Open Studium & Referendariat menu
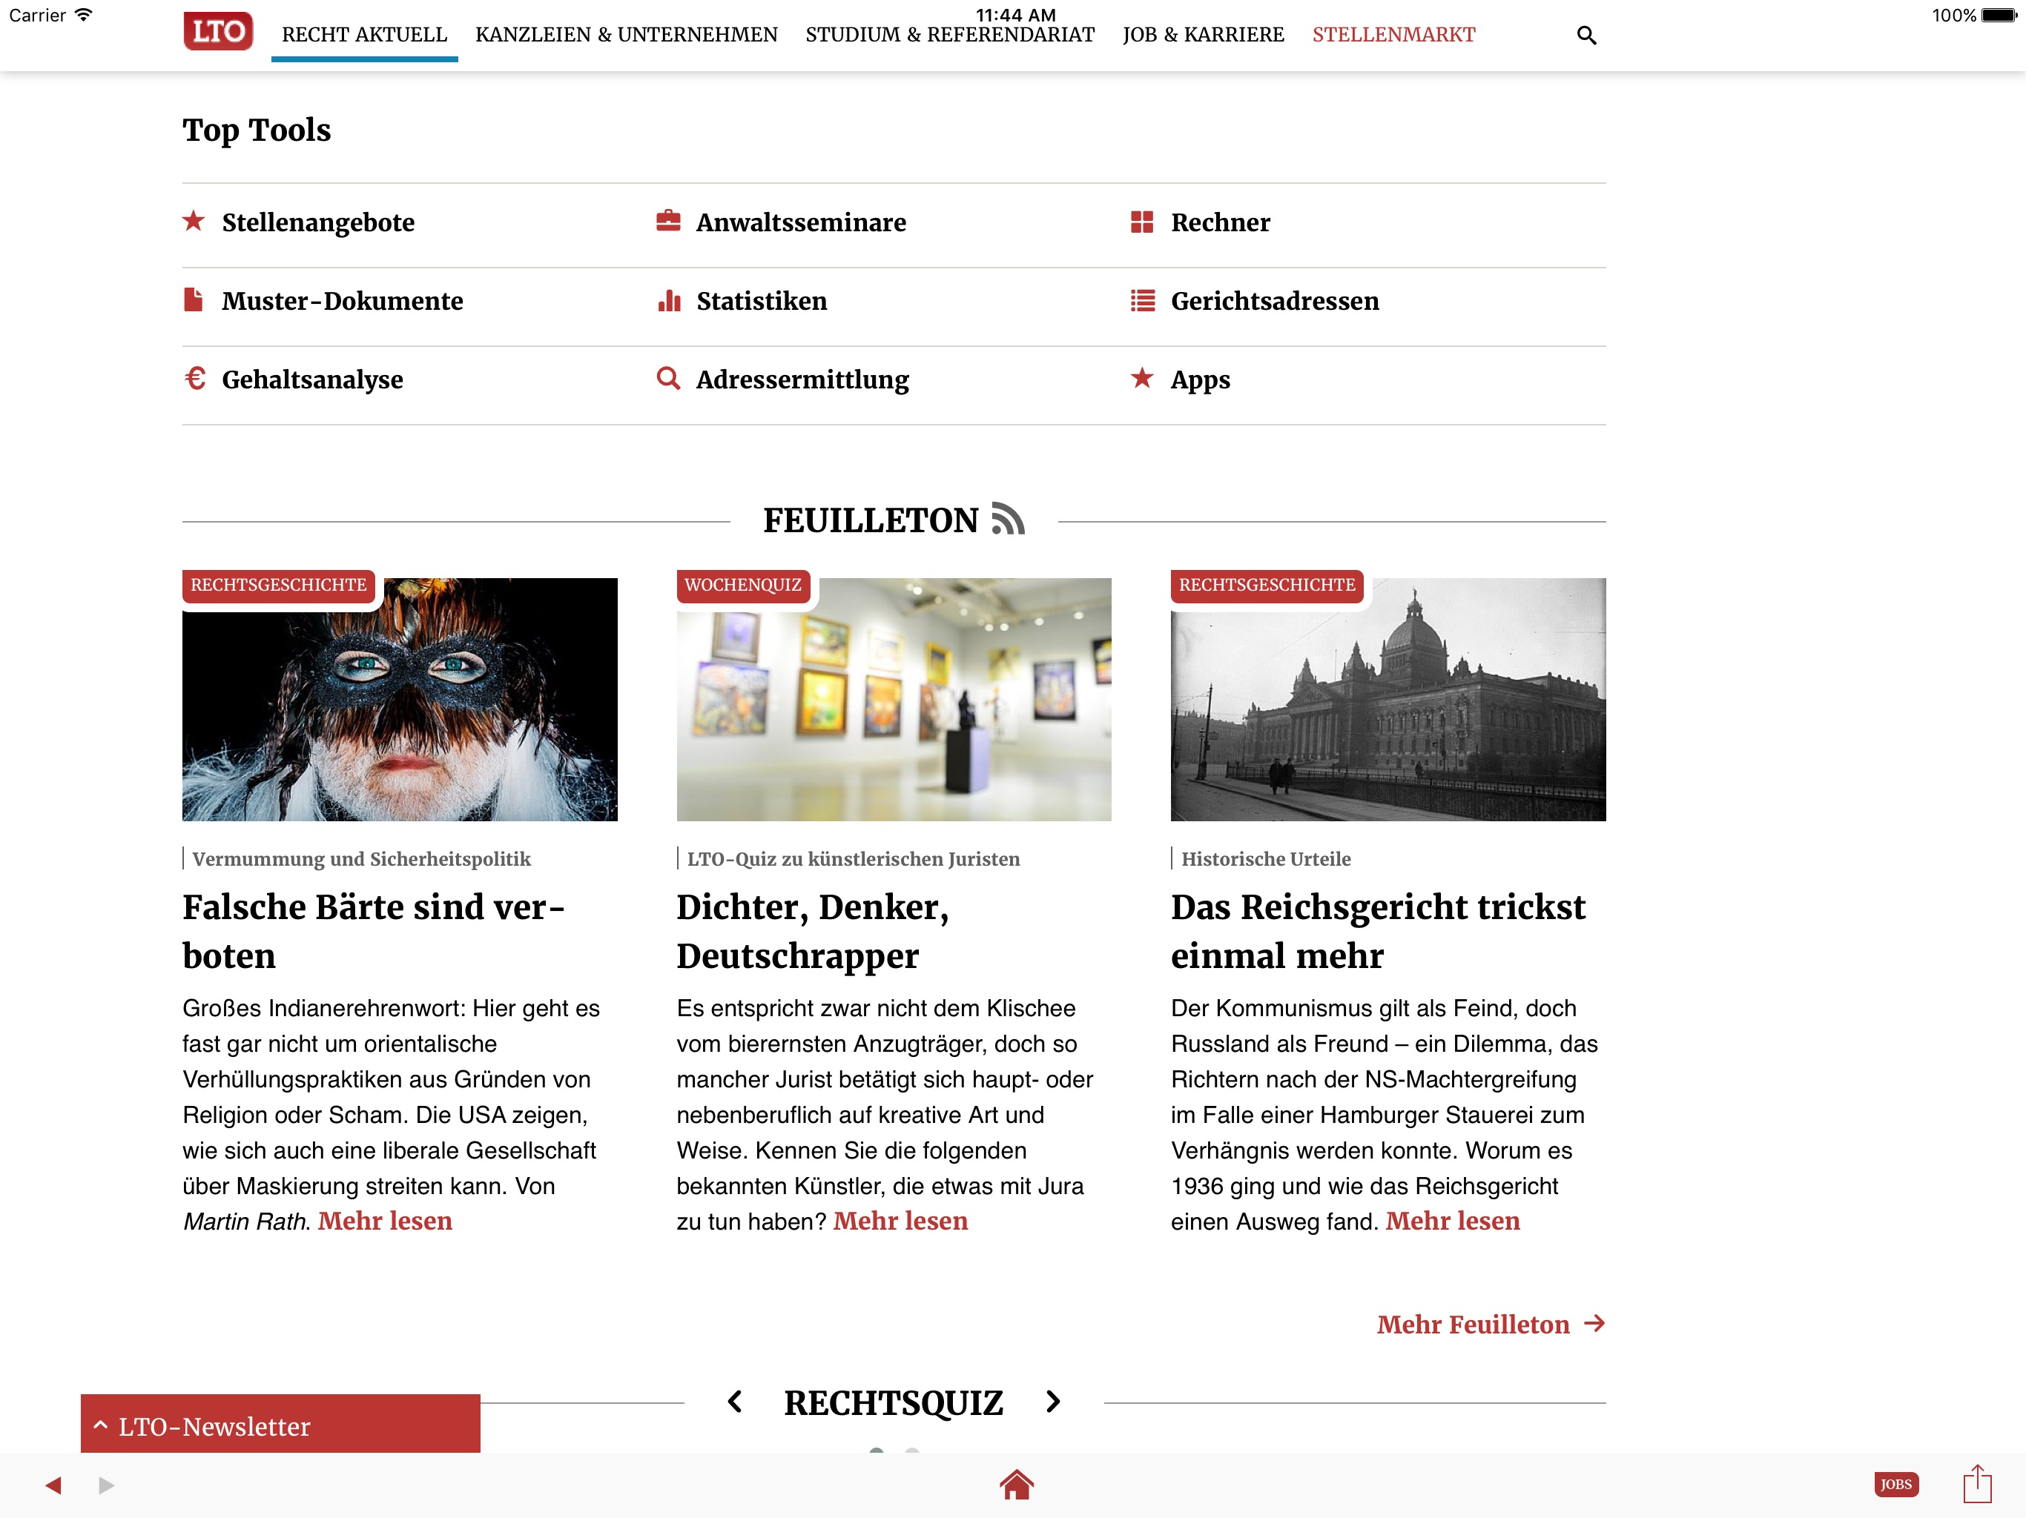Viewport: 2026px width, 1518px height. click(950, 35)
